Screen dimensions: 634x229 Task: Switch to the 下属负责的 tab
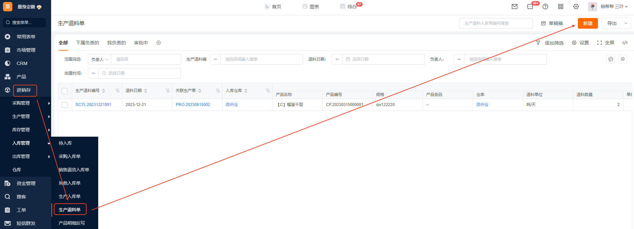88,43
